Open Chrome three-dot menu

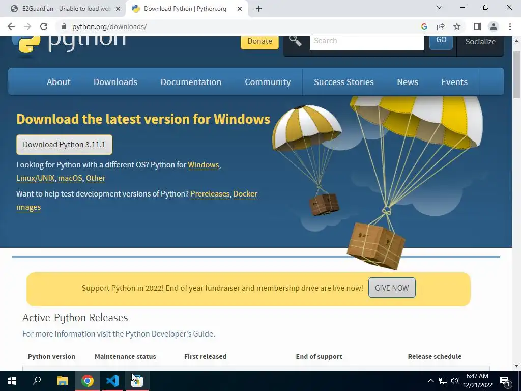click(510, 26)
